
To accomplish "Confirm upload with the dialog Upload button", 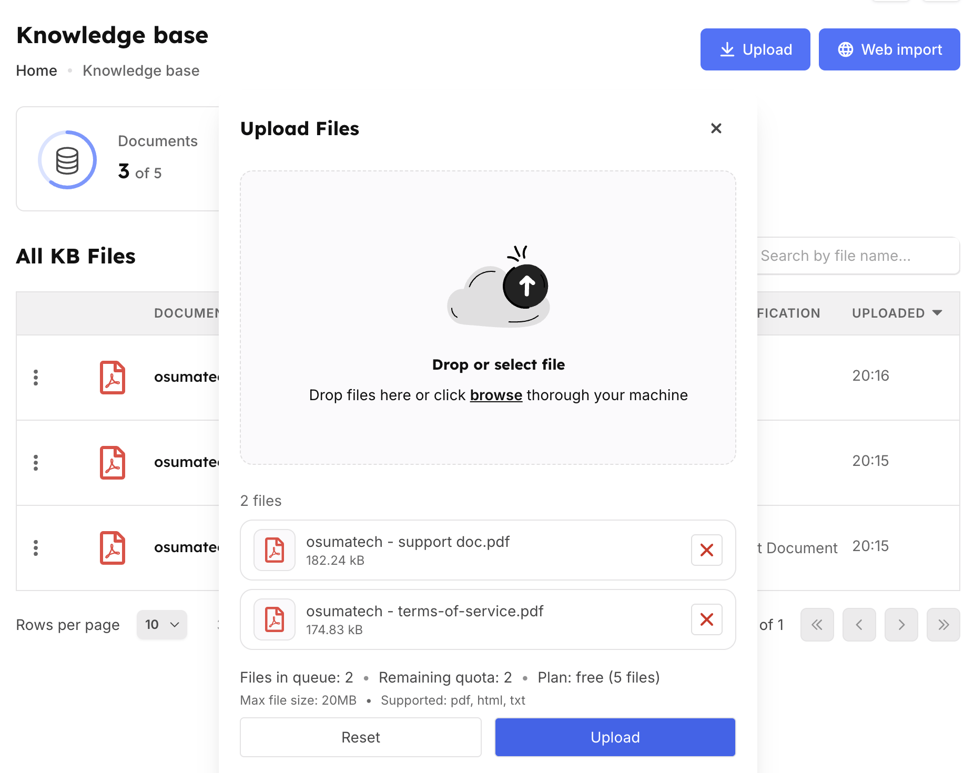I will coord(615,737).
